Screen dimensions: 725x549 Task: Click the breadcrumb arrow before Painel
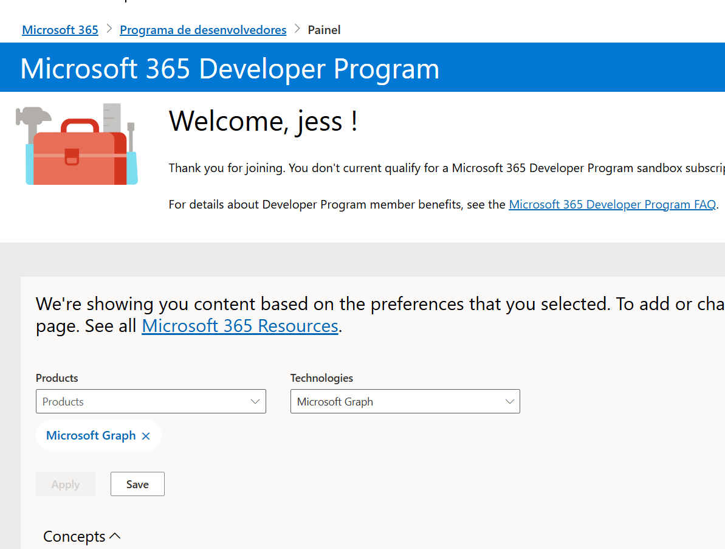tap(297, 29)
